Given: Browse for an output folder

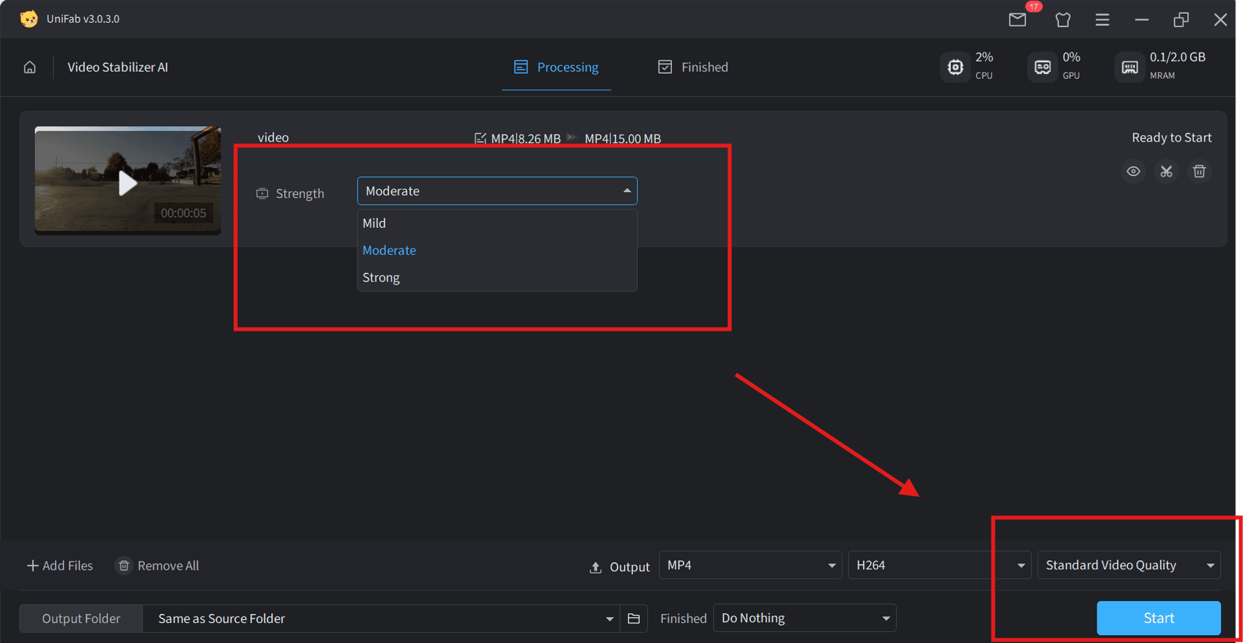Looking at the screenshot, I should click(x=634, y=618).
